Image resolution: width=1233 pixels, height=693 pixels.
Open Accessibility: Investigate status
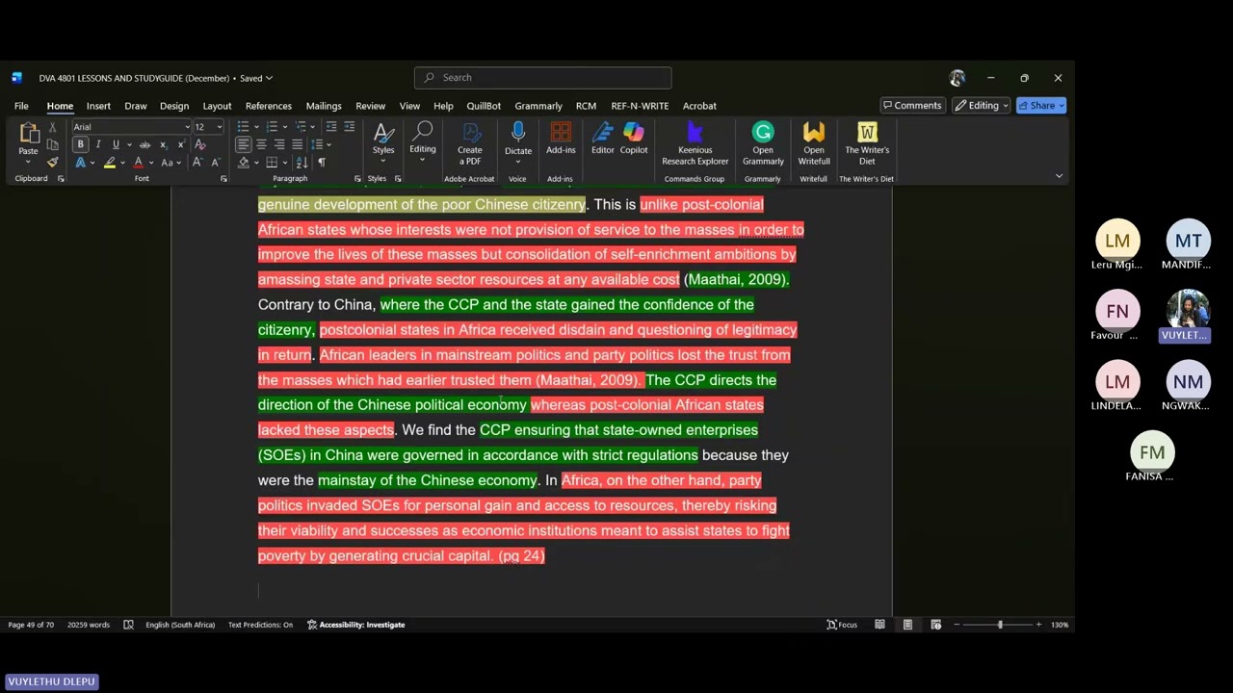[356, 625]
